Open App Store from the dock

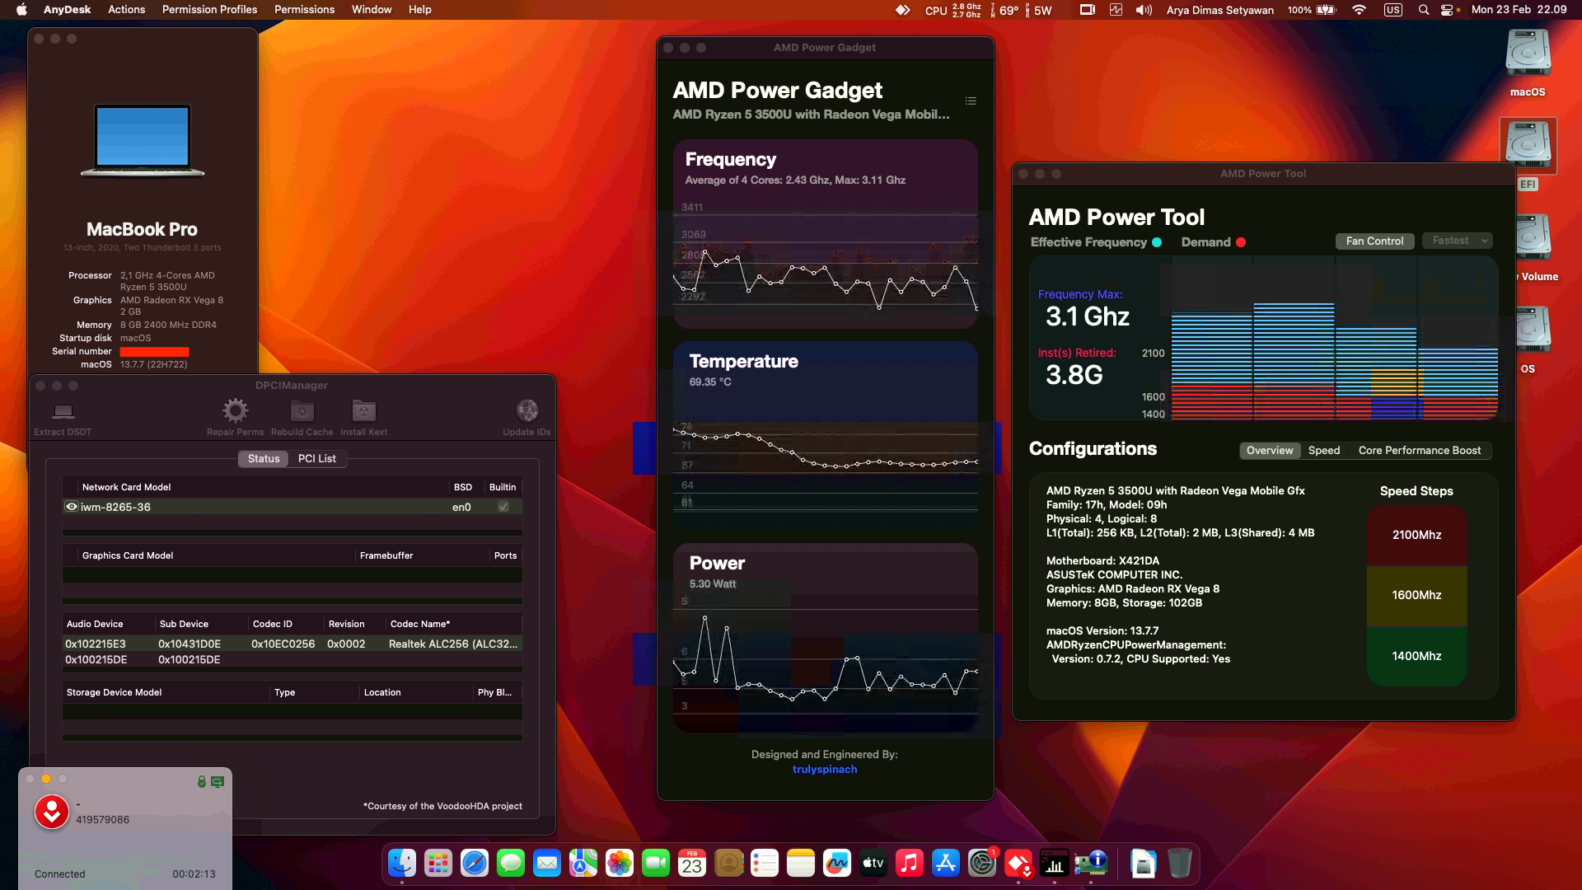946,863
